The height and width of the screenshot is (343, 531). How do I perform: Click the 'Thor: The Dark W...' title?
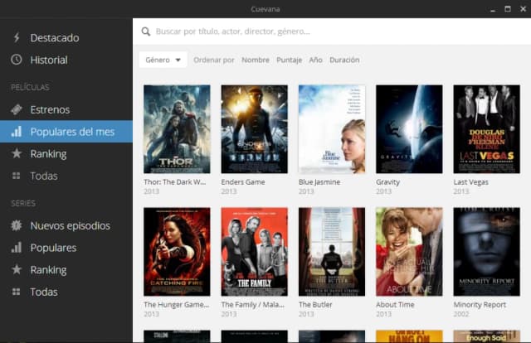coord(174,182)
